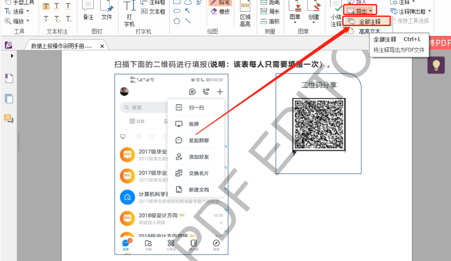This screenshot has height=261, width=451.
Task: Select the replace text markup tool
Action: point(57,19)
